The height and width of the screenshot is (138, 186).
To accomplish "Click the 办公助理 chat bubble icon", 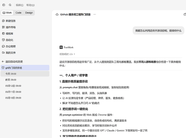I will point(3,46).
